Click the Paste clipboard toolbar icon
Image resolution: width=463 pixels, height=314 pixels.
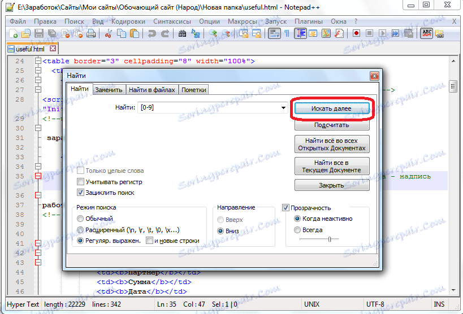point(135,34)
